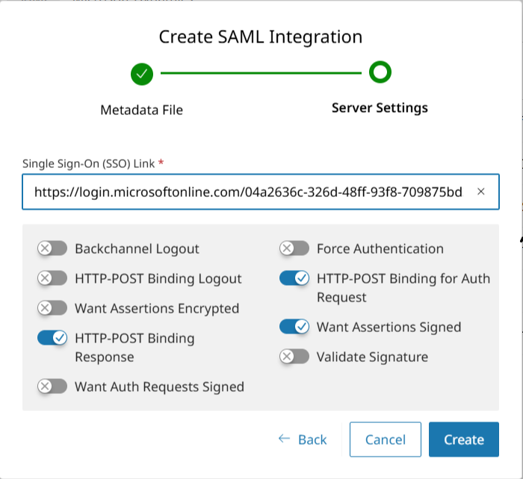Turn off Want Assertions Signed toggle

294,327
